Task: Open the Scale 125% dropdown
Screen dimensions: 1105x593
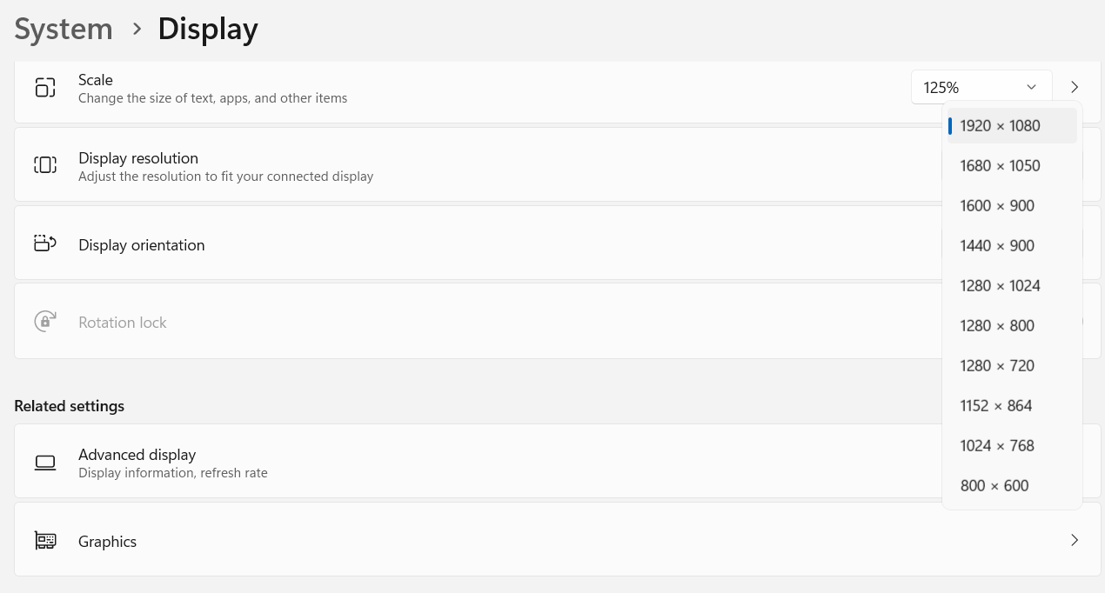Action: coord(981,87)
